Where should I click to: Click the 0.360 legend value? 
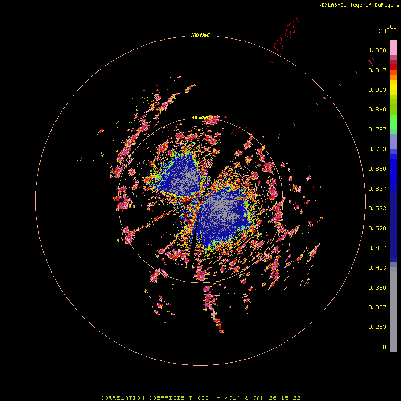point(377,288)
